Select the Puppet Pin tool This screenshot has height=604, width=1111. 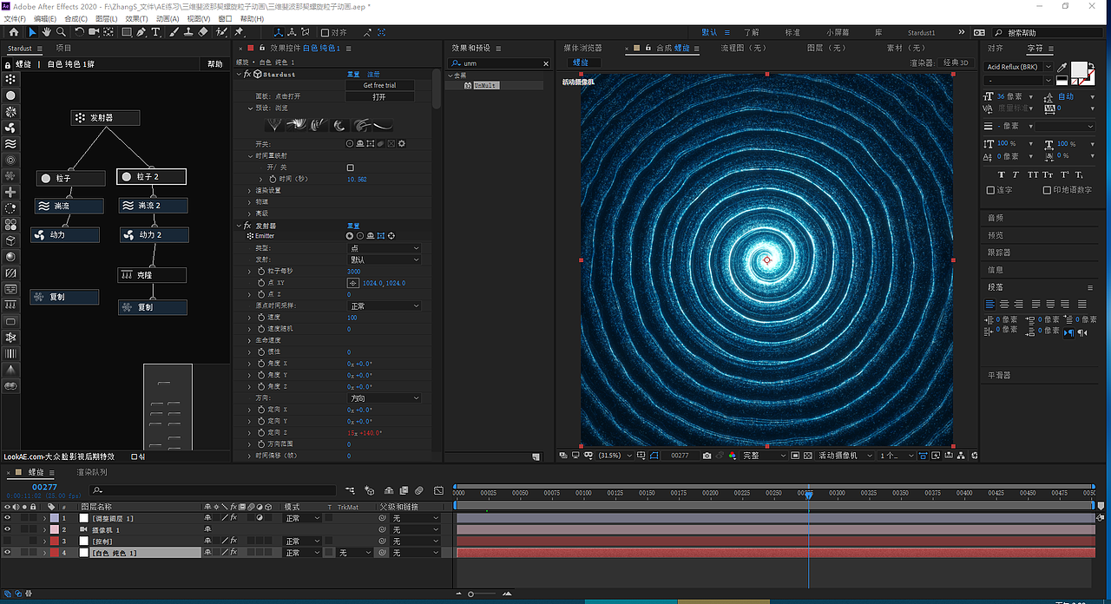pos(239,32)
